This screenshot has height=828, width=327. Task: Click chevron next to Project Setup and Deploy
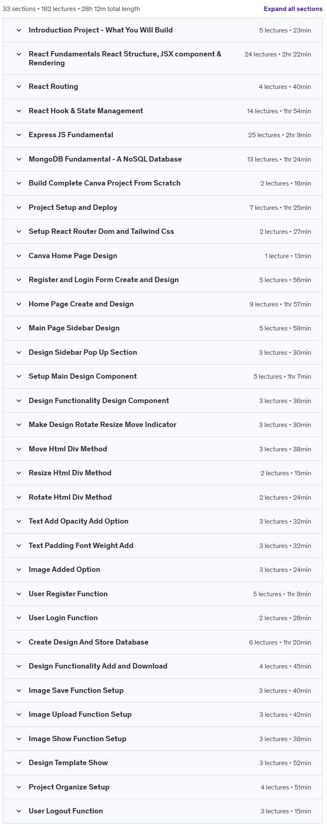pos(19,207)
